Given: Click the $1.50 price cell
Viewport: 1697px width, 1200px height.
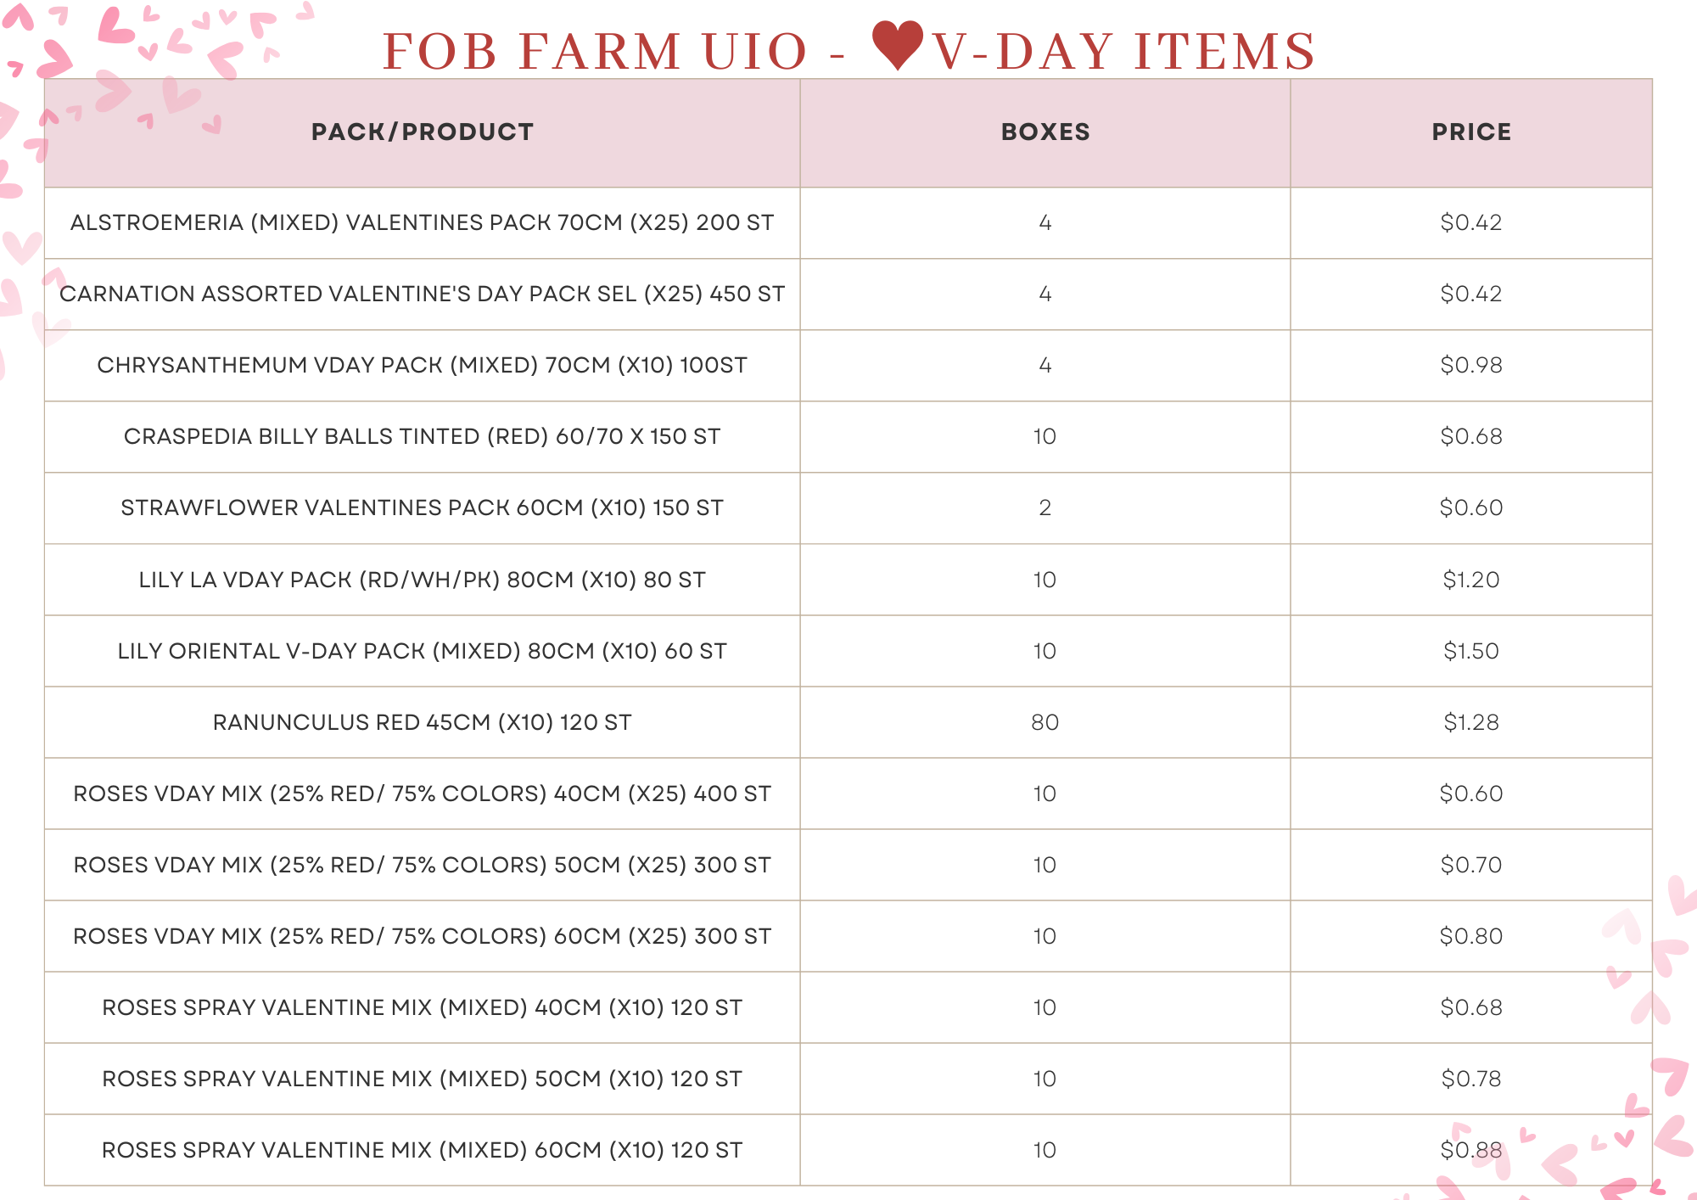Looking at the screenshot, I should pyautogui.click(x=1470, y=651).
